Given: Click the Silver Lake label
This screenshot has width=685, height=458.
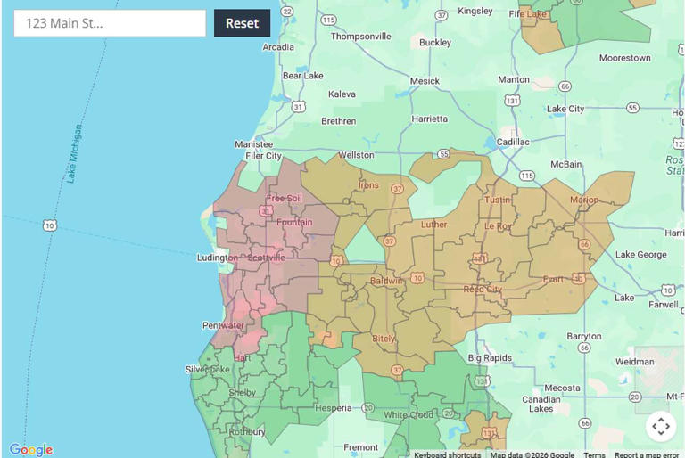Looking at the screenshot, I should click(207, 370).
